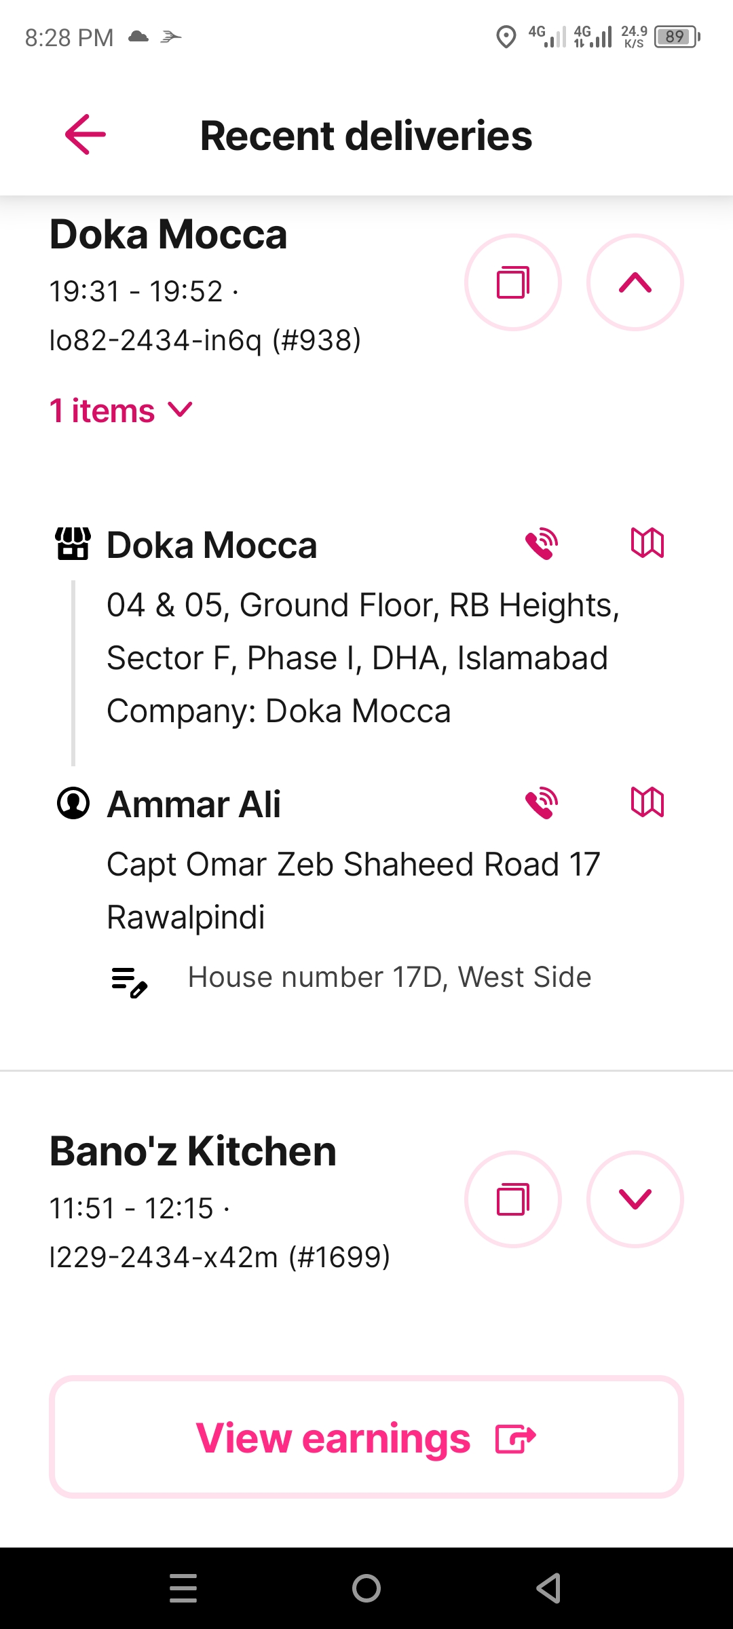Tap the note edit icon
The height and width of the screenshot is (1629, 733).
(130, 982)
